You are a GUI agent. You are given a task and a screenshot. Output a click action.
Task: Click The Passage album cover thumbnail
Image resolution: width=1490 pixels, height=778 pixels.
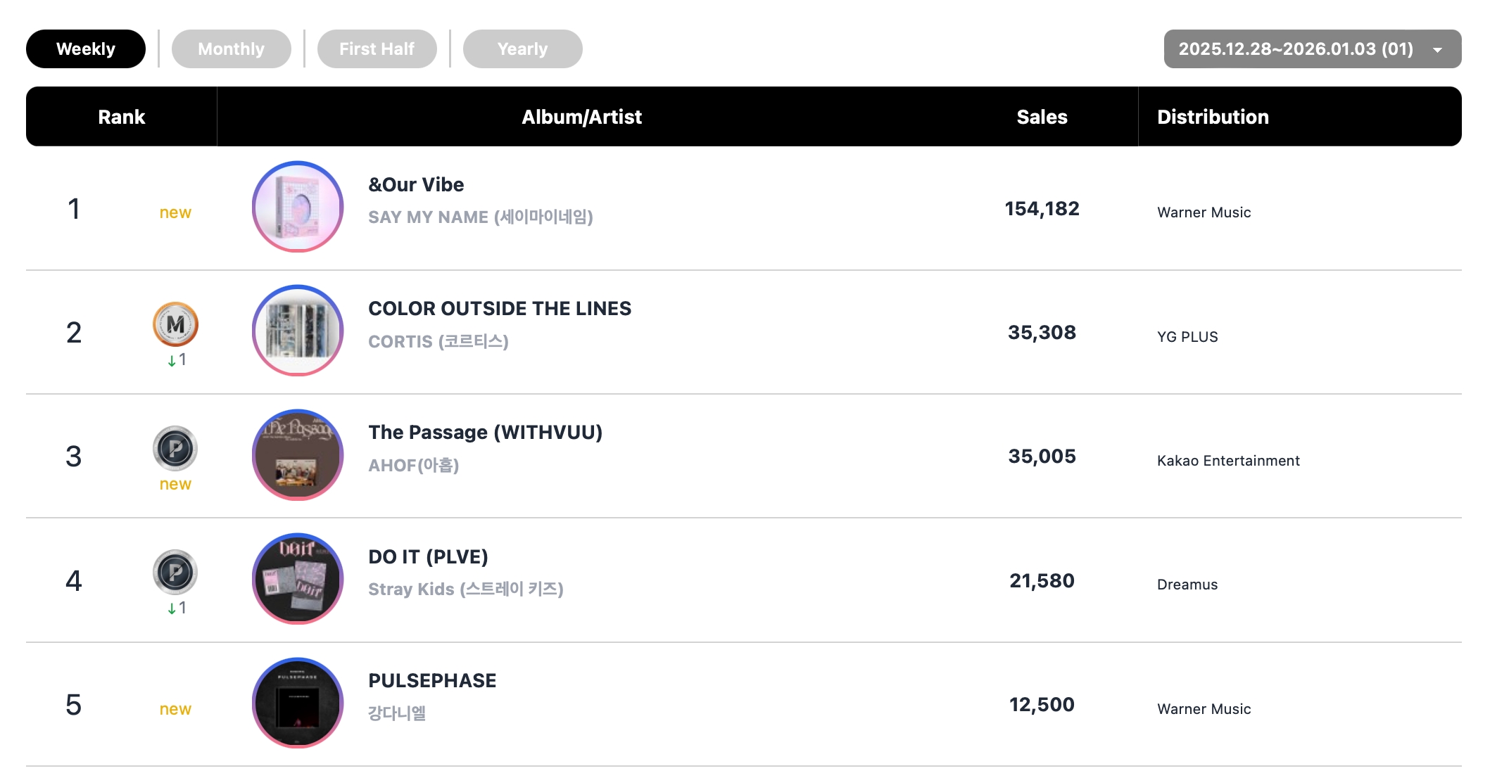298,454
